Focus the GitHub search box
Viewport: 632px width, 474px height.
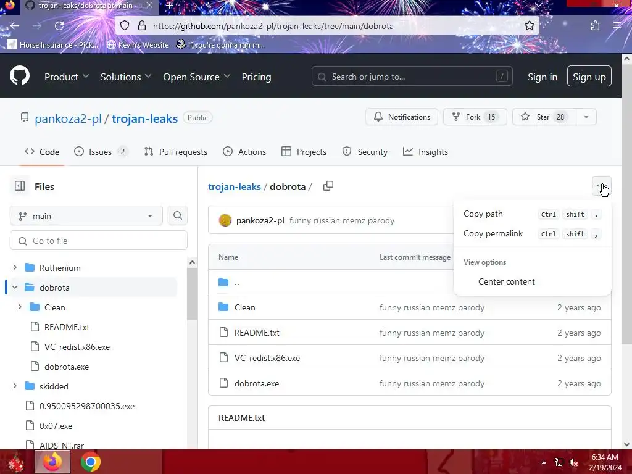click(412, 76)
